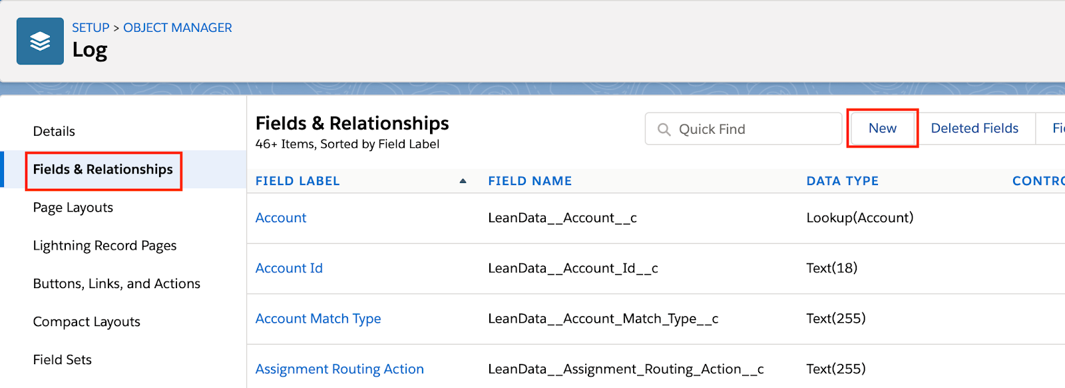
Task: View Deleted Fields
Action: click(974, 128)
